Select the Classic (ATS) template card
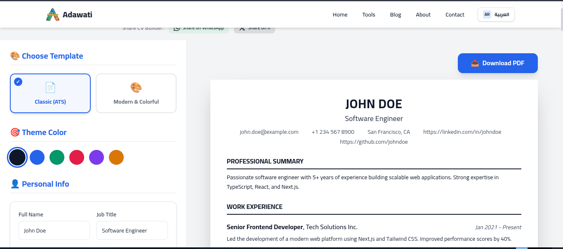The height and width of the screenshot is (249, 563). tap(50, 93)
